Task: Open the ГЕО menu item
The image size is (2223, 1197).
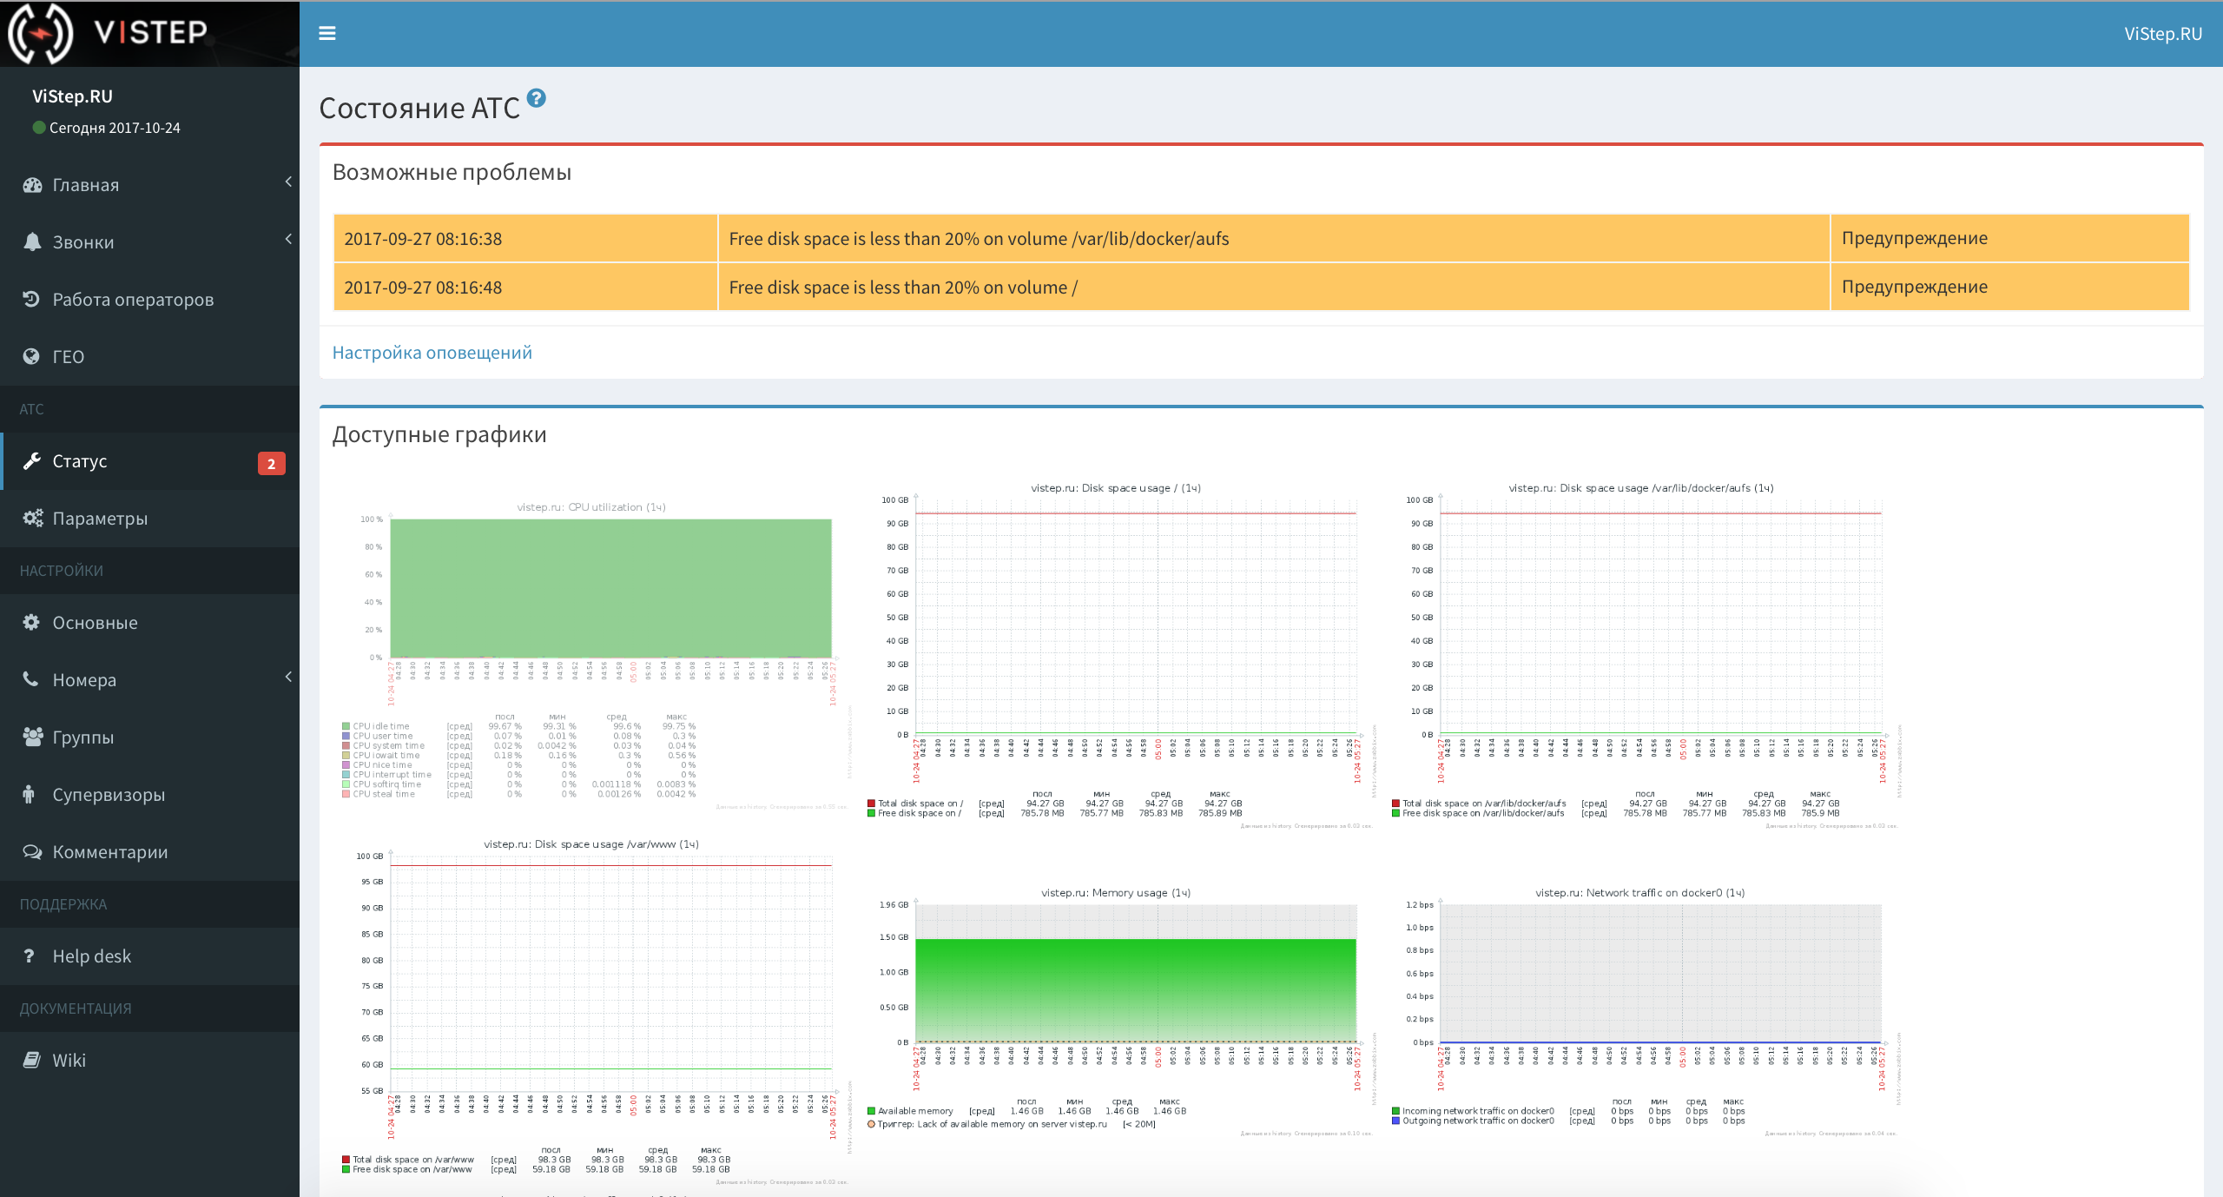Action: pos(149,356)
